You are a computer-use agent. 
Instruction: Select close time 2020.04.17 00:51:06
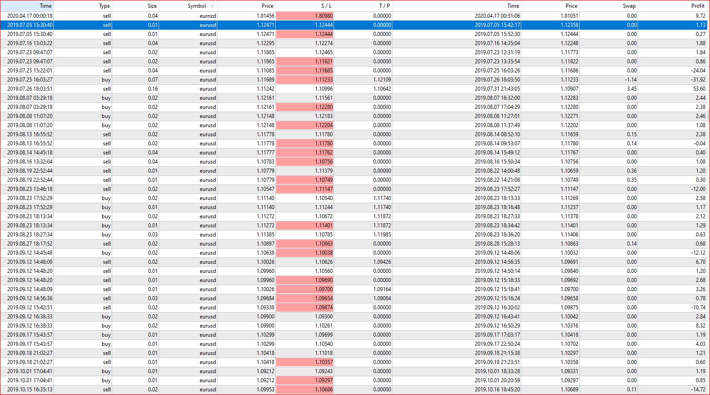point(497,16)
